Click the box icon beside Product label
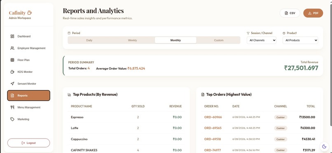The width and height of the screenshot is (332, 153). click(284, 33)
